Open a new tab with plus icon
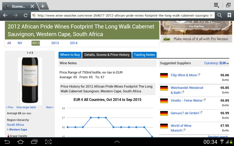 pyautogui.click(x=43, y=6)
